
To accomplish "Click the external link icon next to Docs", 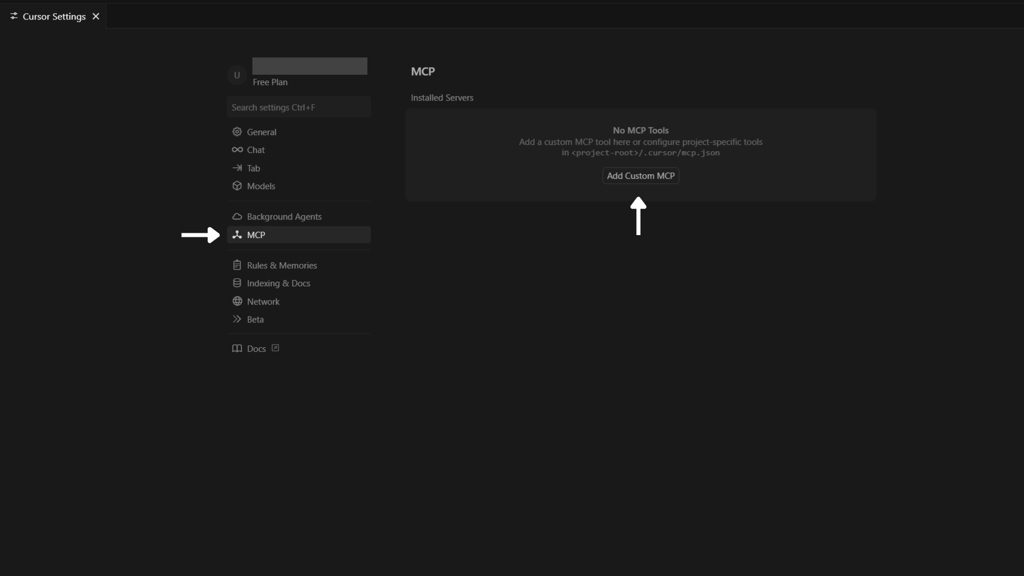I will click(275, 348).
